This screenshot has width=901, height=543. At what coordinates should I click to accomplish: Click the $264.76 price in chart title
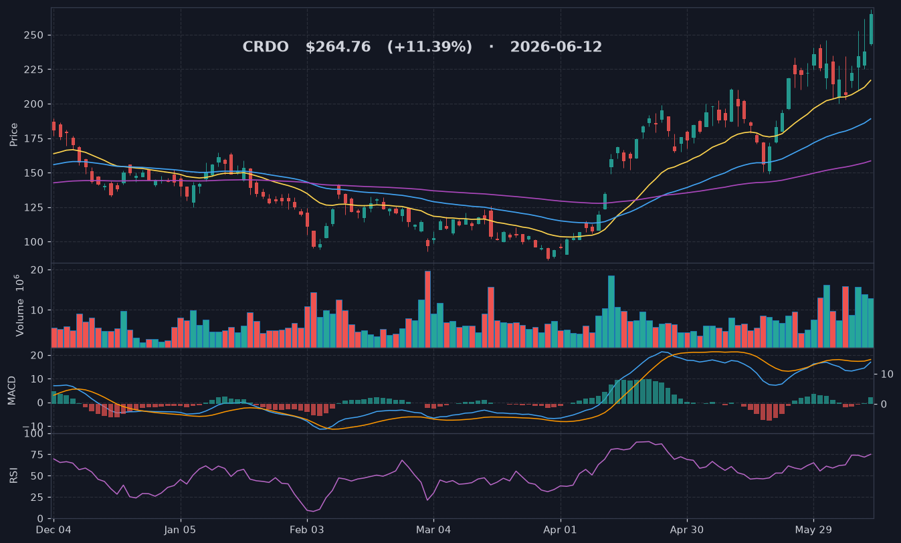click(338, 47)
